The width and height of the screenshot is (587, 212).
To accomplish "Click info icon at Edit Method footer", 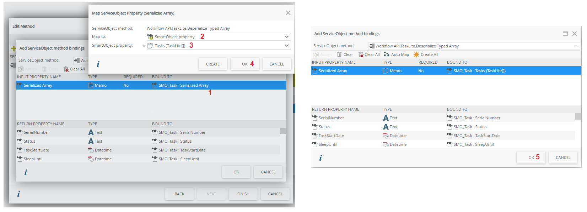I will (x=18, y=194).
